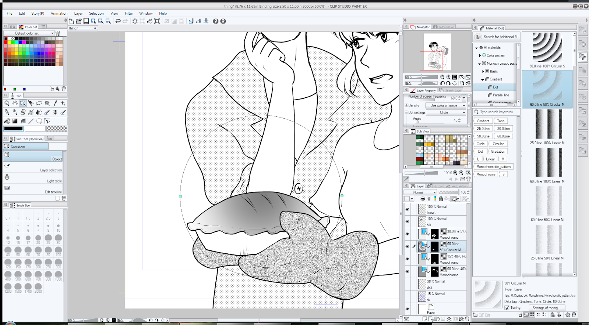
Task: Select the Pencil tool
Action: tap(15, 112)
